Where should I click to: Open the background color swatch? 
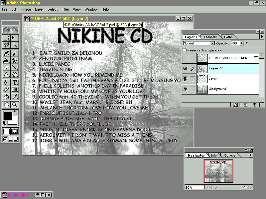(14, 122)
